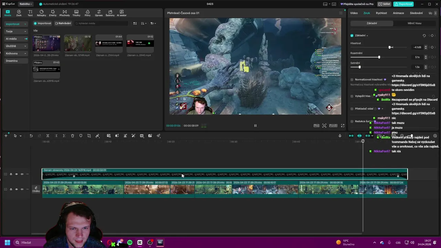Select the media thumbnail with duration 05:18
Screen dimensions: 441x248
point(78,43)
